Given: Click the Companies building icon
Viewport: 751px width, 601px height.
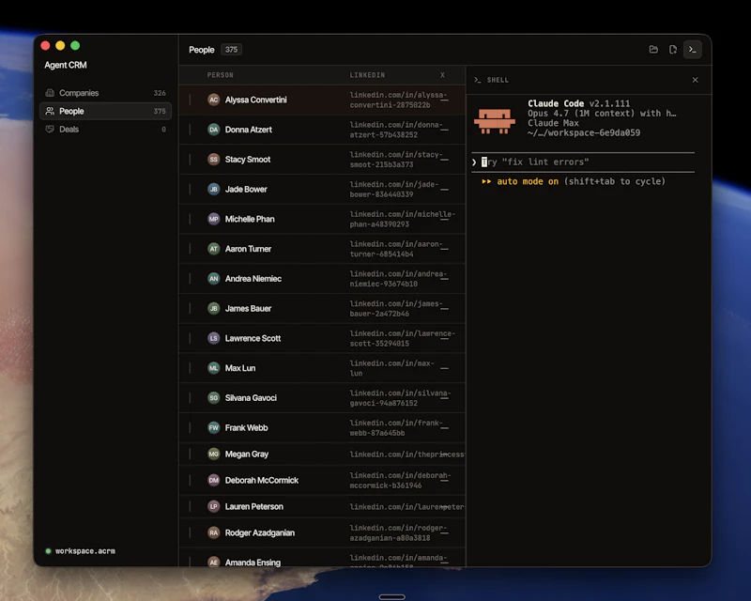Looking at the screenshot, I should coord(50,93).
